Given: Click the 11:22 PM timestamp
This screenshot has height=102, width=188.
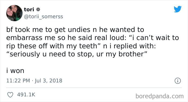Looking at the screenshot, I should coord(18,81).
